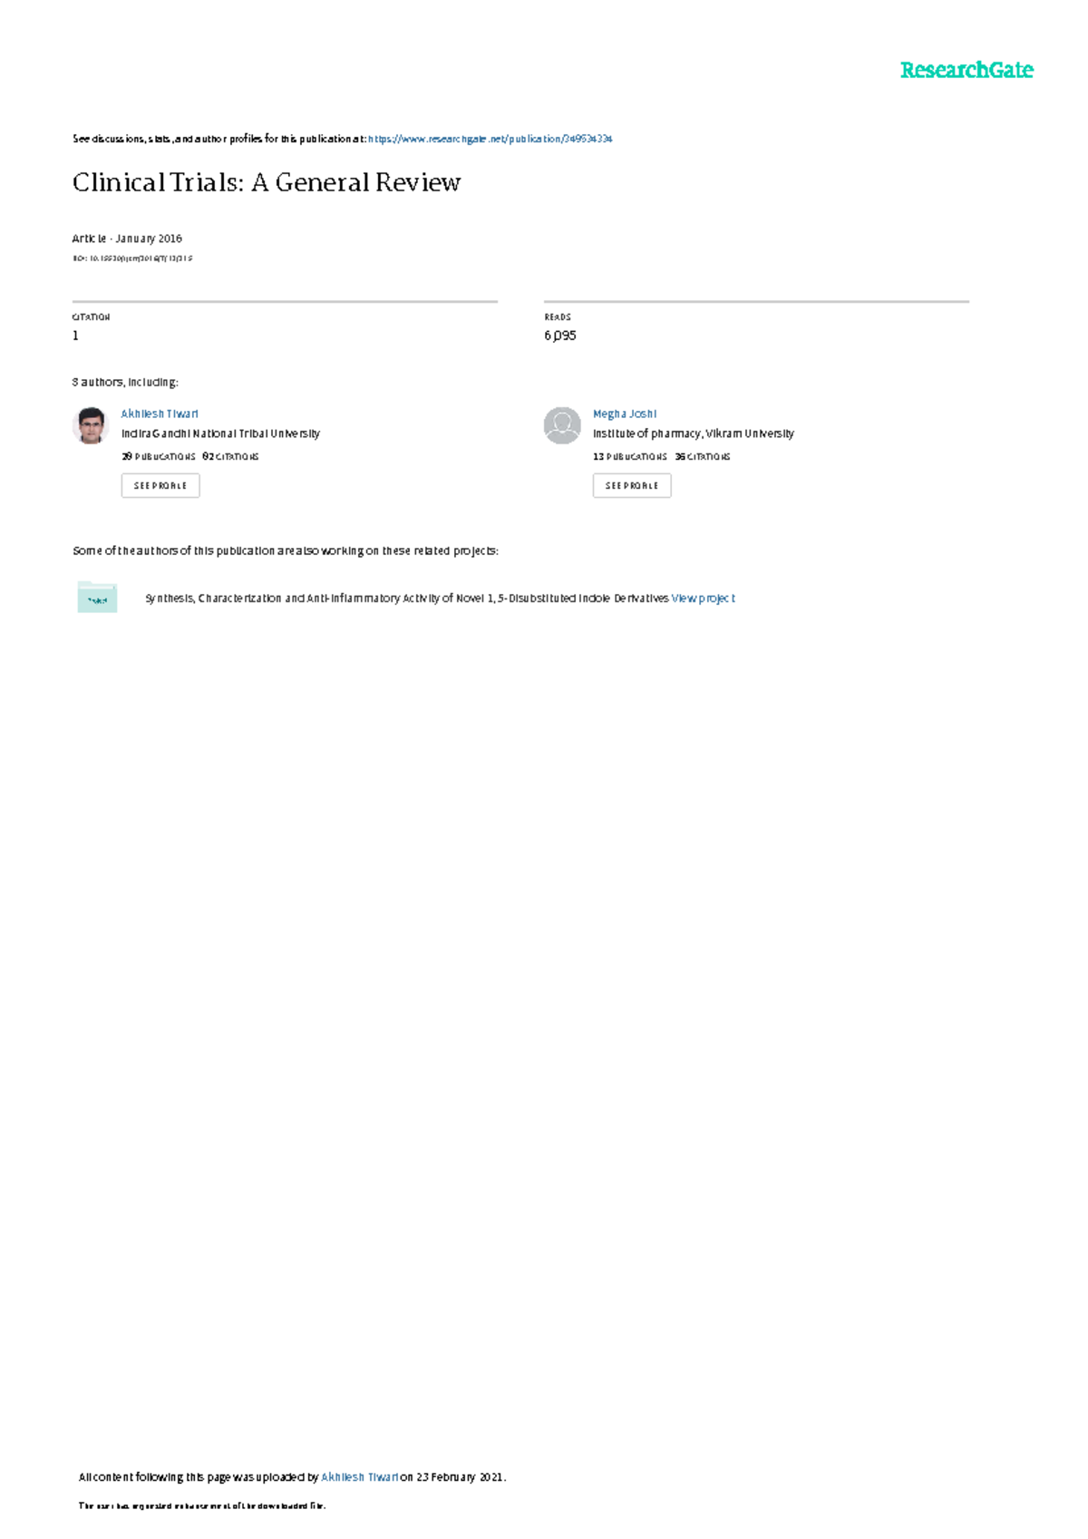Click Megha Joshi's placeholder avatar
This screenshot has width=1088, height=1539.
point(562,425)
